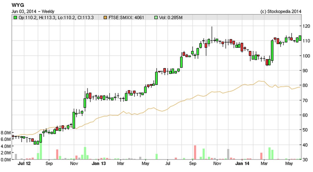
Task: Click the light green Vol legend swatch
Action: (156, 18)
